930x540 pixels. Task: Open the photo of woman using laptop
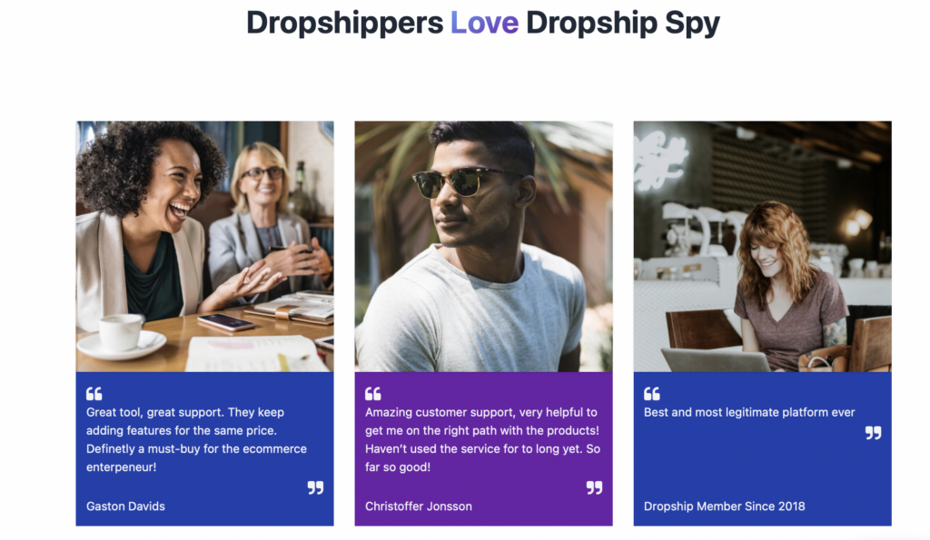coord(762,247)
